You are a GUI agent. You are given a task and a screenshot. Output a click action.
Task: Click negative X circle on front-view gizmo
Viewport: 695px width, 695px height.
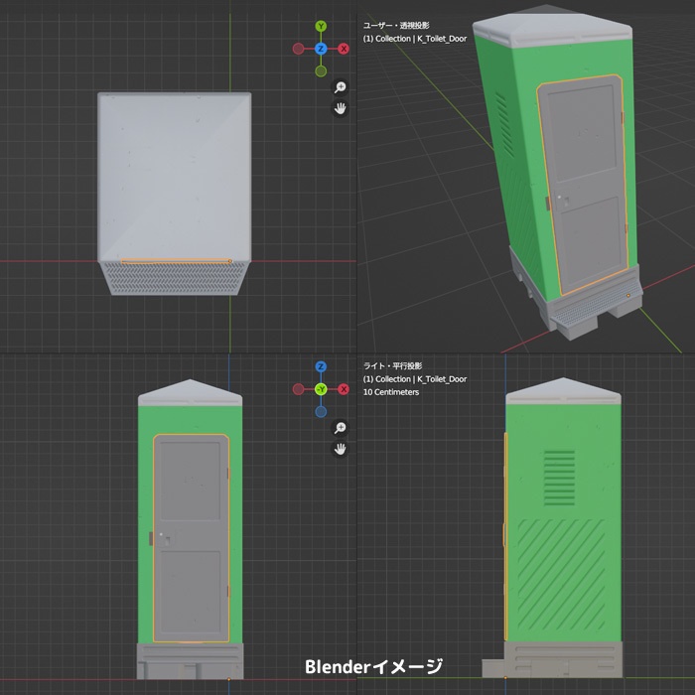(x=298, y=389)
